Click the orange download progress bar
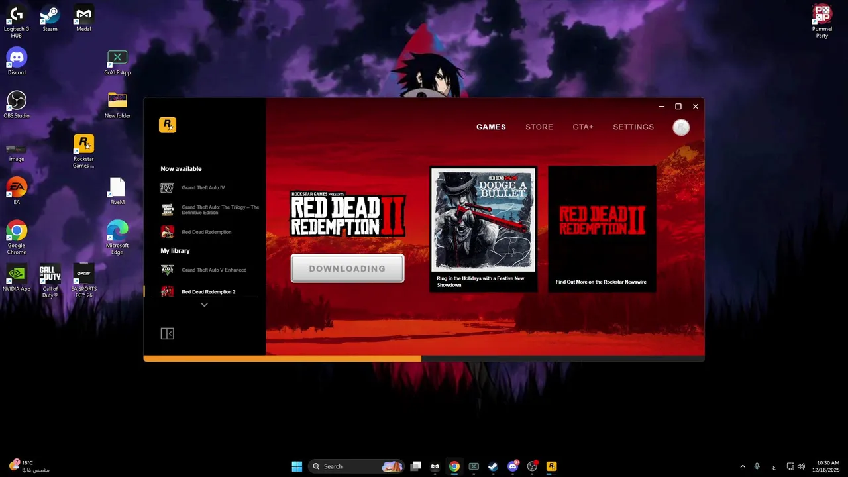This screenshot has height=477, width=848. click(x=282, y=358)
